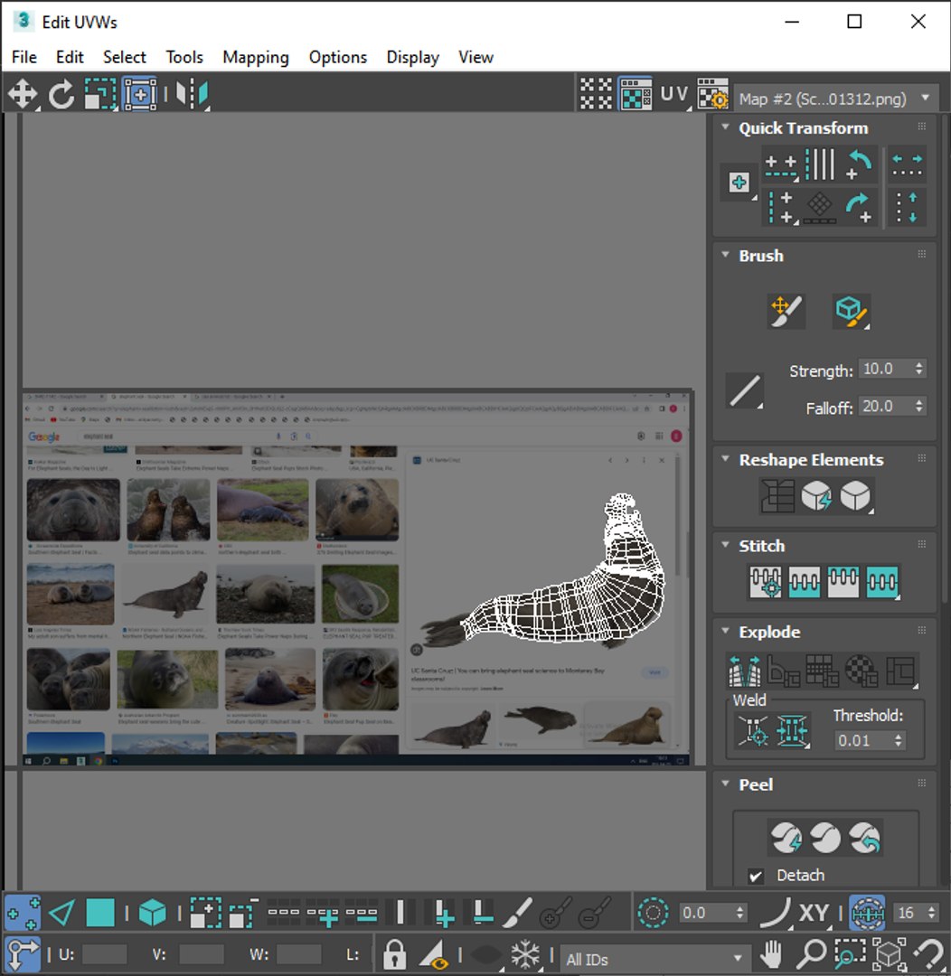Click the Mirror tool icon
Viewport: 951px width, 976px height.
coord(192,95)
